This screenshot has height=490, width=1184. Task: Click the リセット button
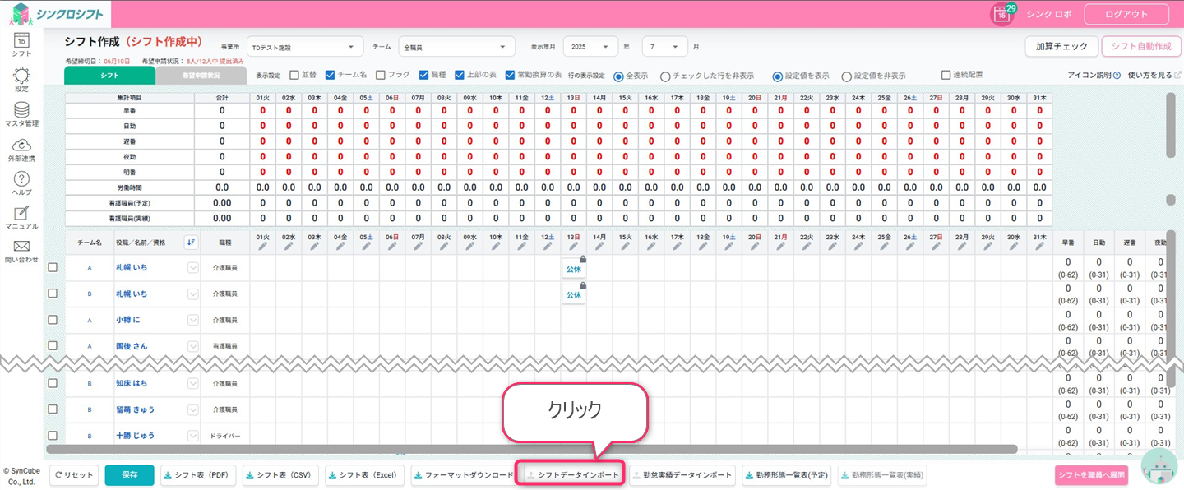point(75,475)
